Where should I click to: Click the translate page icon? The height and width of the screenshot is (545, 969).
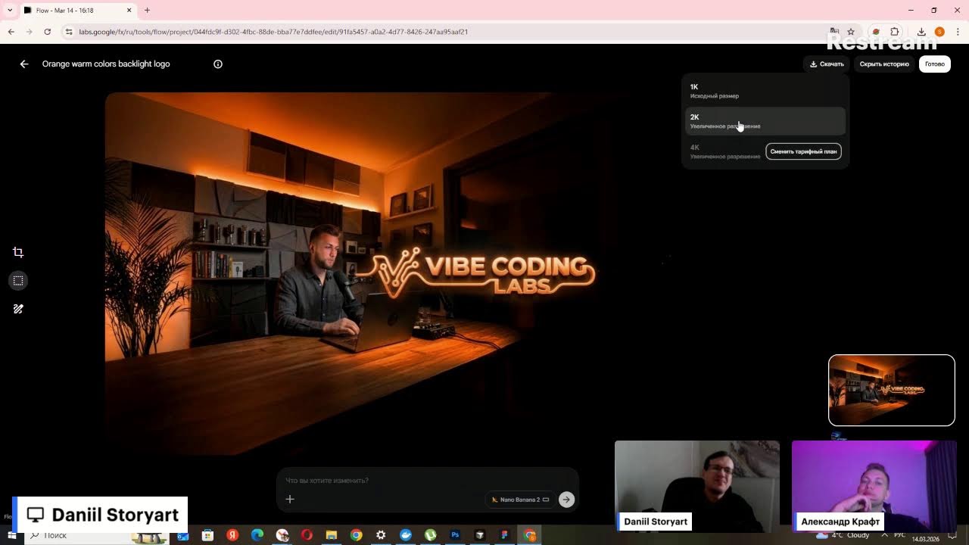click(833, 32)
